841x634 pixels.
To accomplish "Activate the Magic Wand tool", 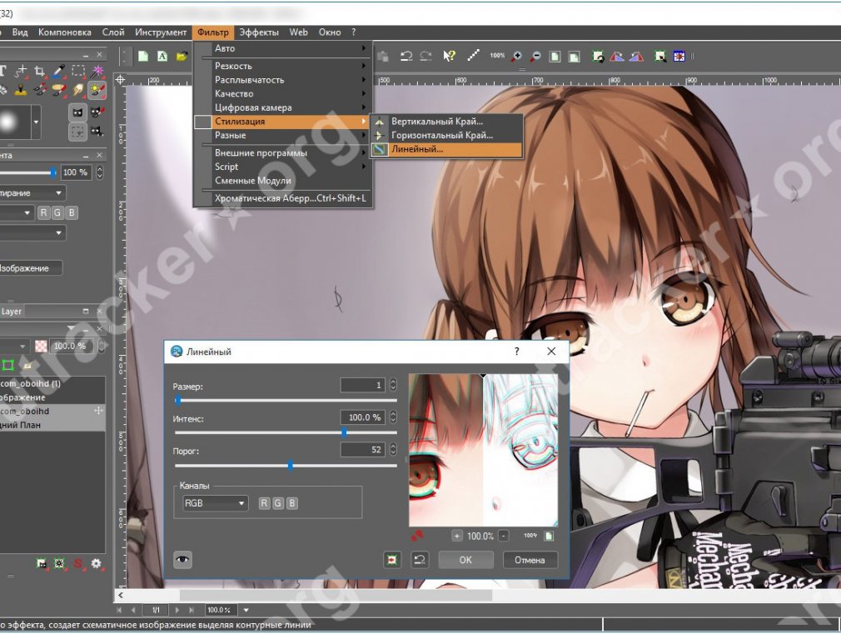I will [x=97, y=71].
